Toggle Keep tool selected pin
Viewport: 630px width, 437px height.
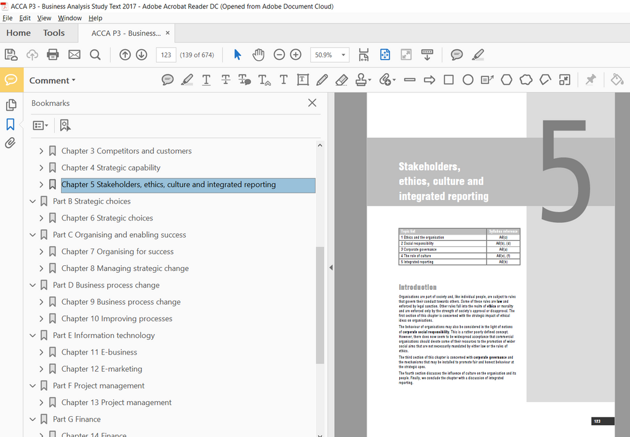click(590, 80)
